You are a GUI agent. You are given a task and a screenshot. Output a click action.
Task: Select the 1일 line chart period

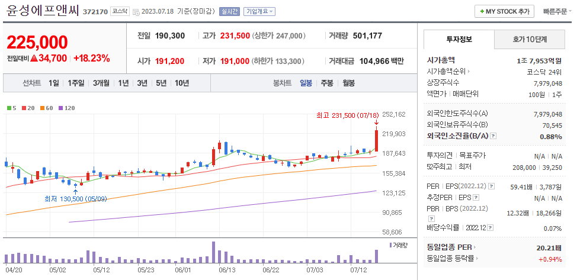[53, 83]
